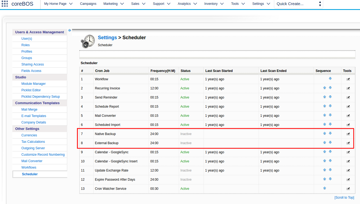The image size is (360, 204).
Task: Move Send Reminder job down in sequence
Action: 330,97
